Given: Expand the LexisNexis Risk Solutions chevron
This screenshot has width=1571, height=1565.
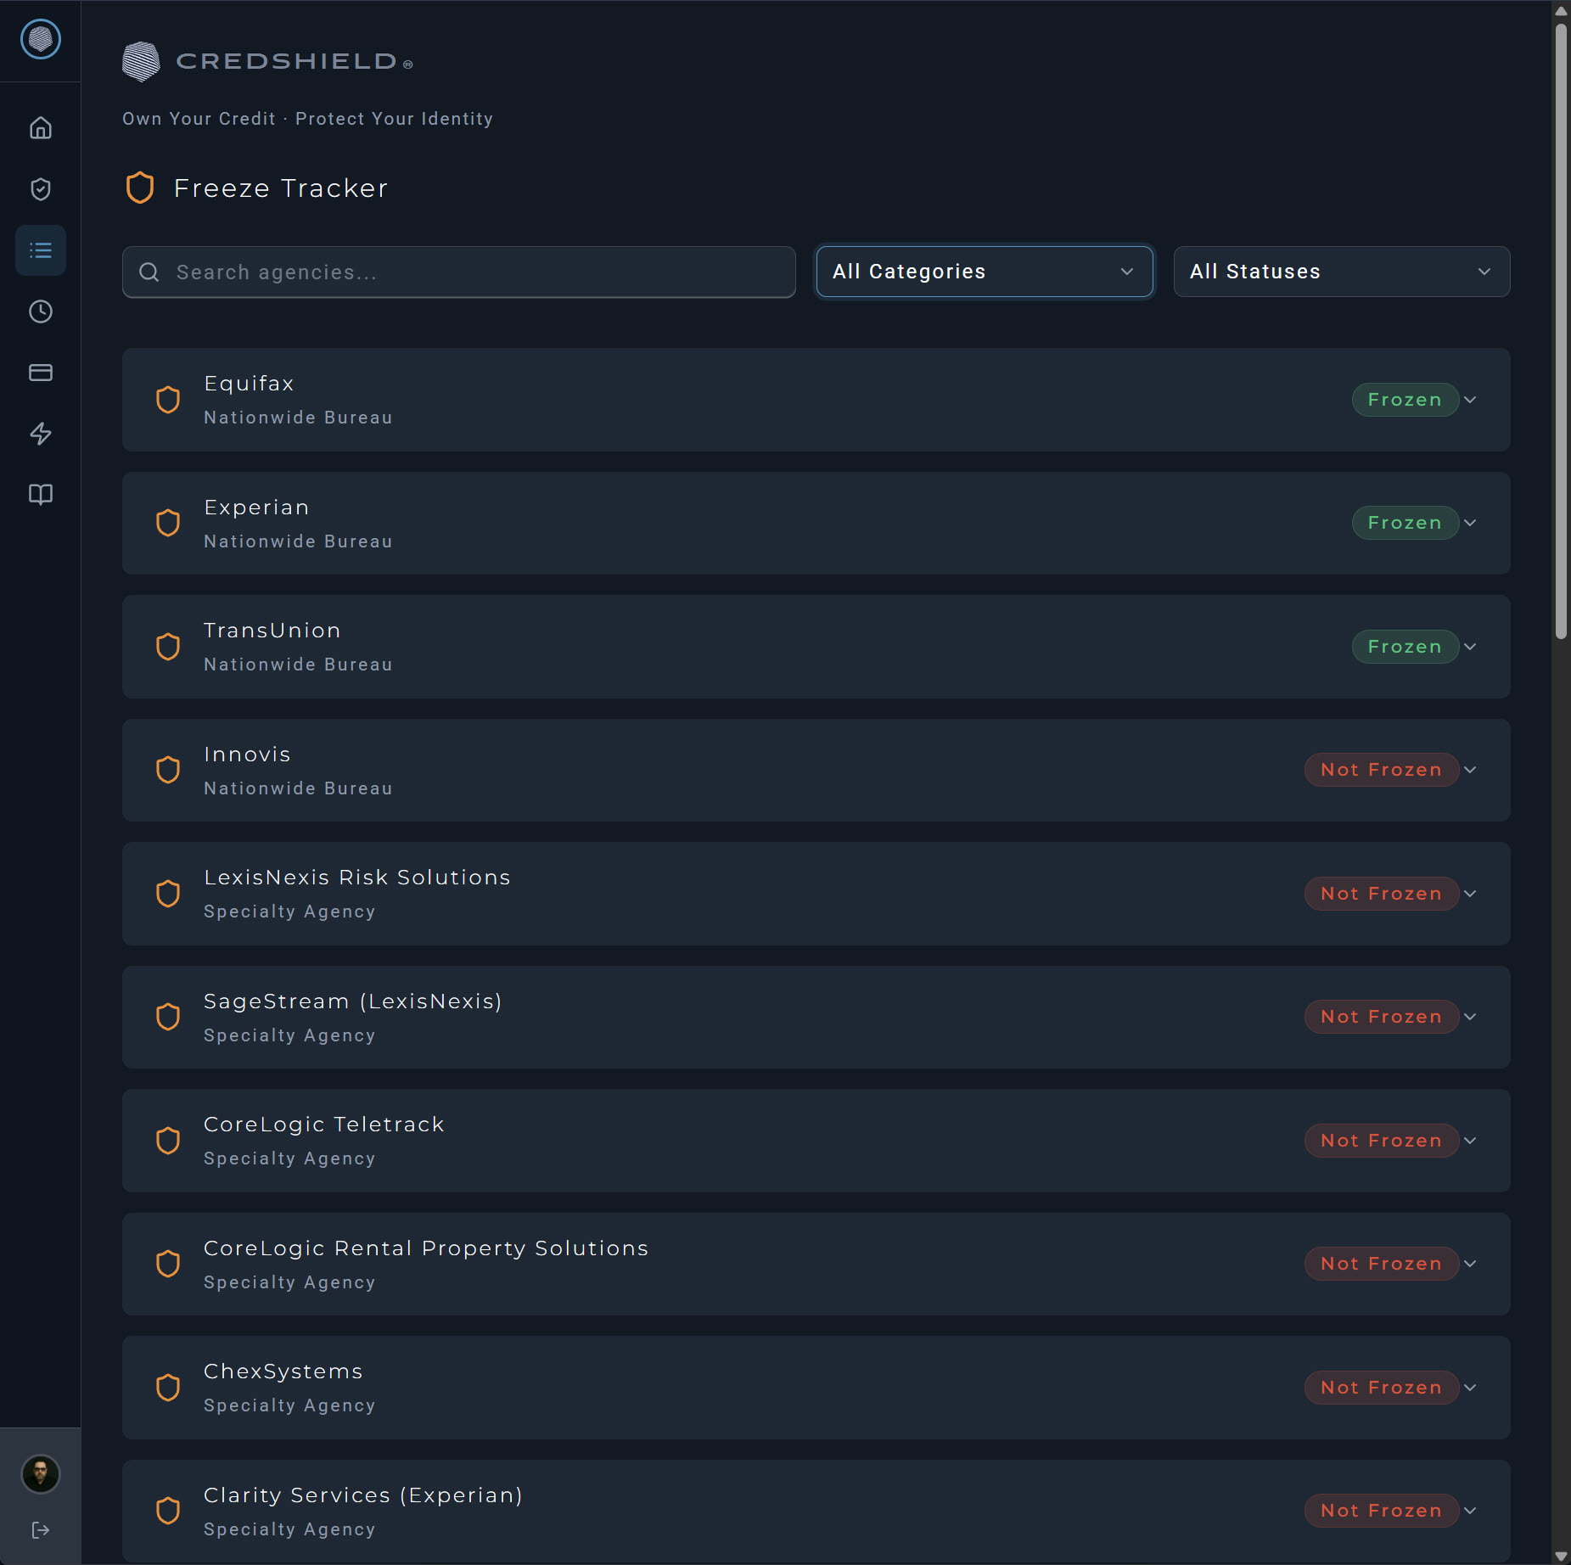Looking at the screenshot, I should pos(1471,894).
